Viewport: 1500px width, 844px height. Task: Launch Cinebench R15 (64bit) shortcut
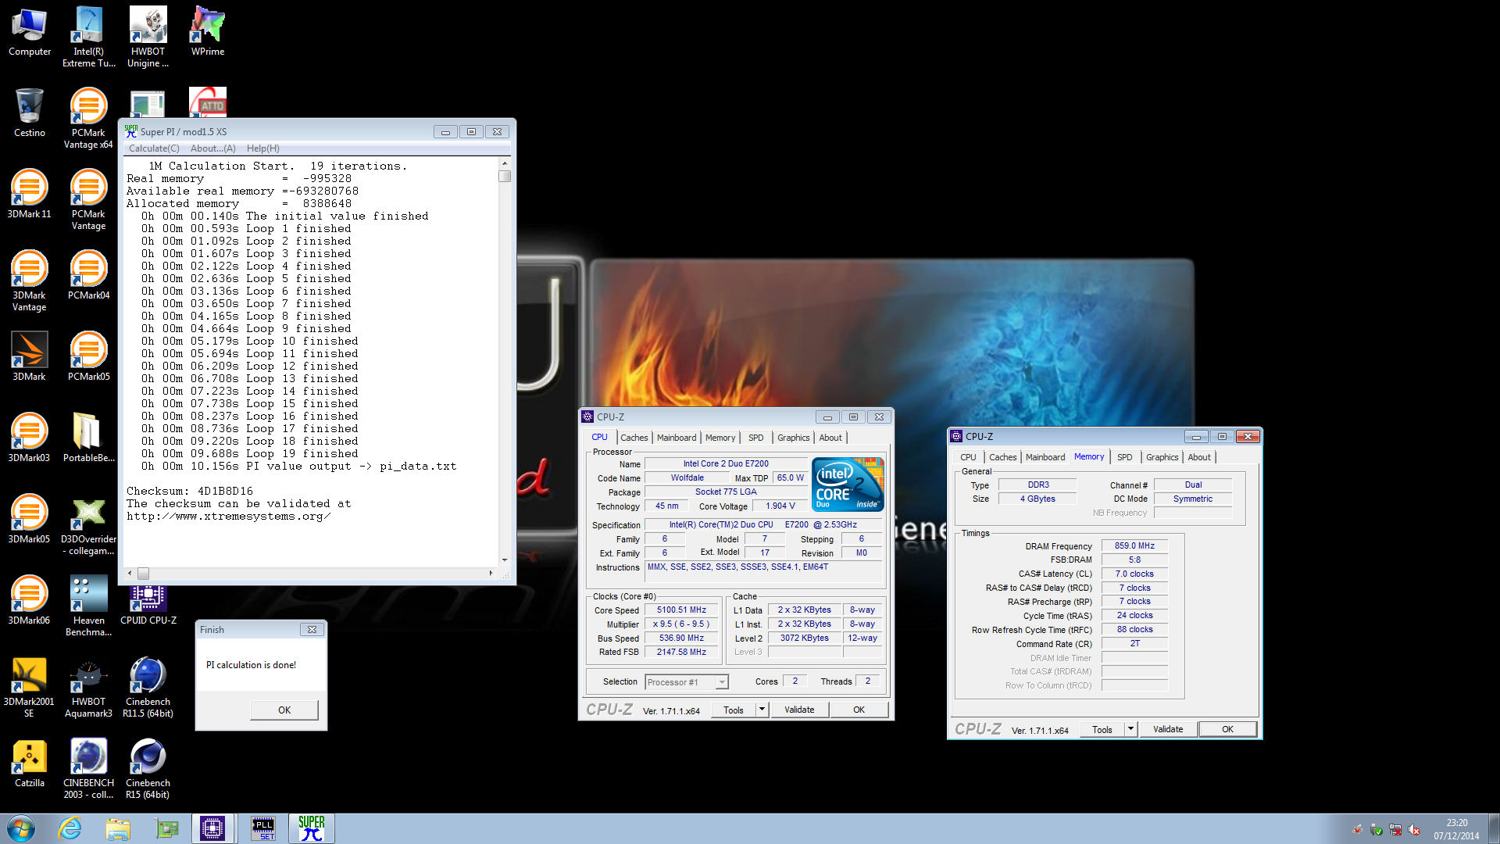(x=148, y=769)
